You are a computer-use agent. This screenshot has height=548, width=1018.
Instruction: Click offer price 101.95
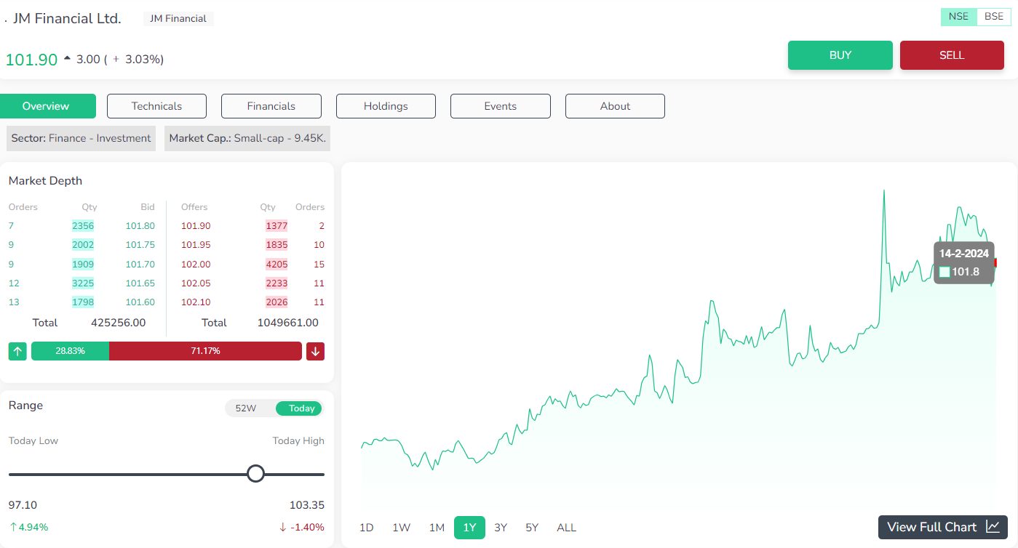pyautogui.click(x=196, y=245)
